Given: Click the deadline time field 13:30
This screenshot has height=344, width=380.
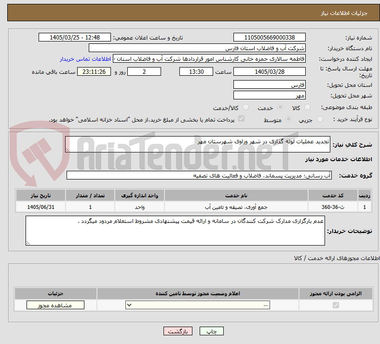Looking at the screenshot, I should tap(196, 72).
